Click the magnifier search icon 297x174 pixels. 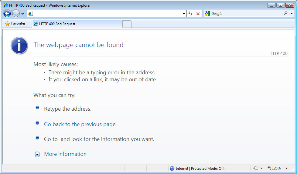[286, 13]
